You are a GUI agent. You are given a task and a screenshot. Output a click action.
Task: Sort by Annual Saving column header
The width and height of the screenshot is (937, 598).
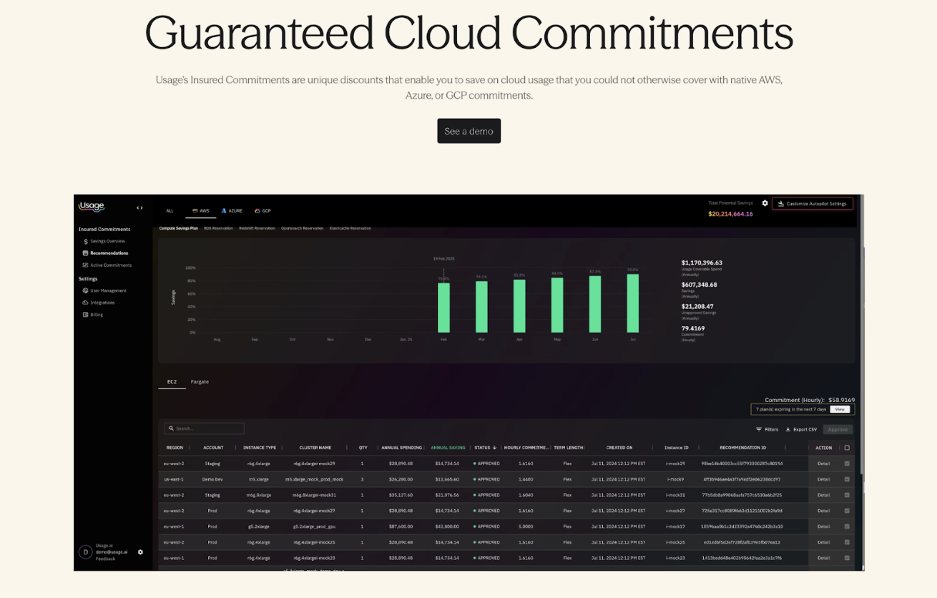click(448, 448)
